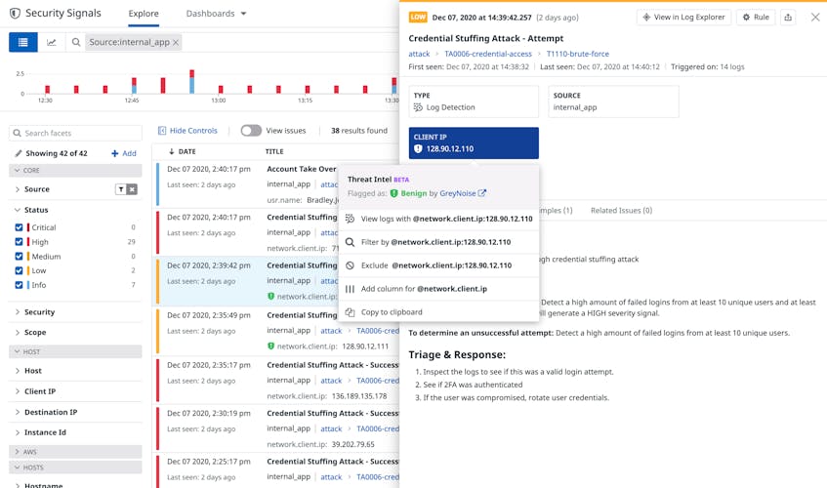Viewport: 827px width, 488px height.
Task: Switch to the Explore tab
Action: [x=144, y=14]
